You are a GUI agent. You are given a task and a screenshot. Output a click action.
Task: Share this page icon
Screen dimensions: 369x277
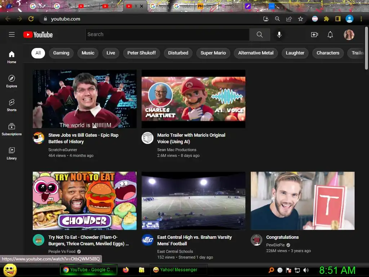289,19
